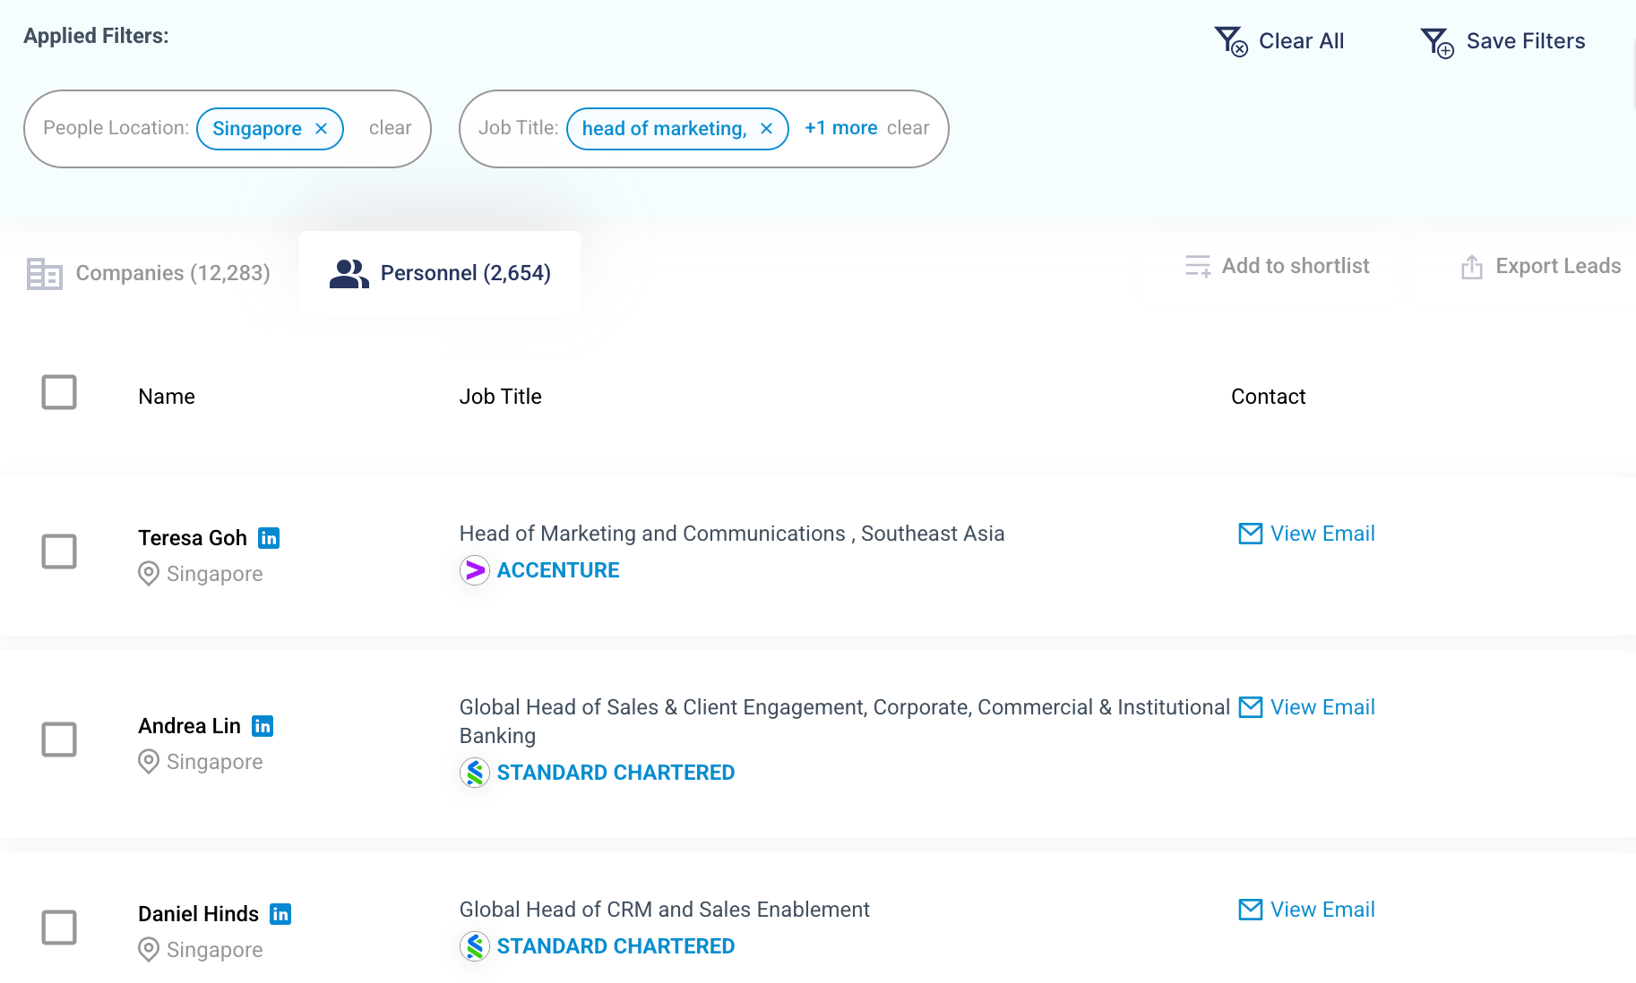The image size is (1636, 983).
Task: Open STANDARD CHARTERED link under Andrea Lin
Action: 616,773
